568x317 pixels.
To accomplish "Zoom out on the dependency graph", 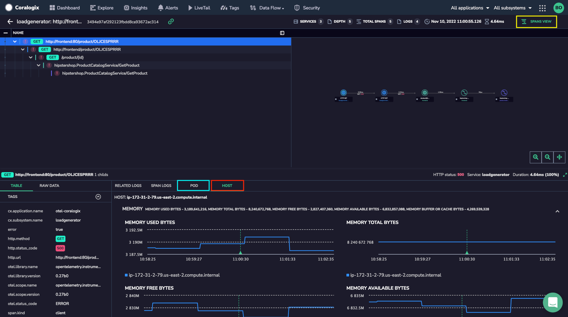I will pyautogui.click(x=547, y=157).
